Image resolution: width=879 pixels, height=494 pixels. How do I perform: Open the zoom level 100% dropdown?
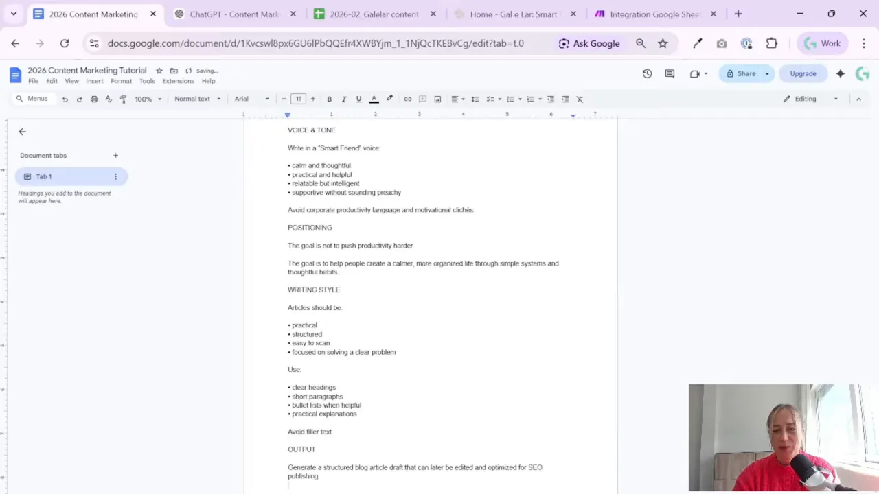tap(148, 99)
